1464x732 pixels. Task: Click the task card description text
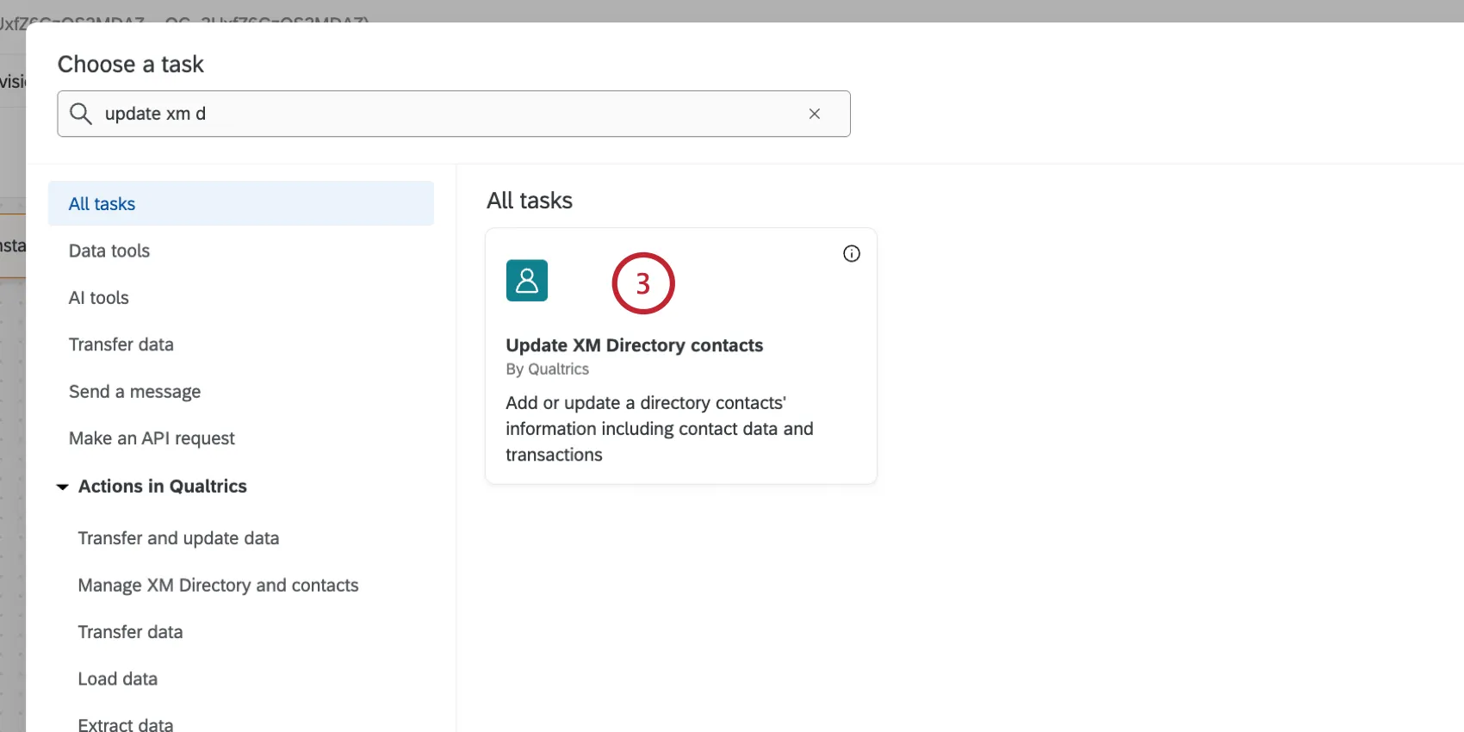pyautogui.click(x=659, y=429)
